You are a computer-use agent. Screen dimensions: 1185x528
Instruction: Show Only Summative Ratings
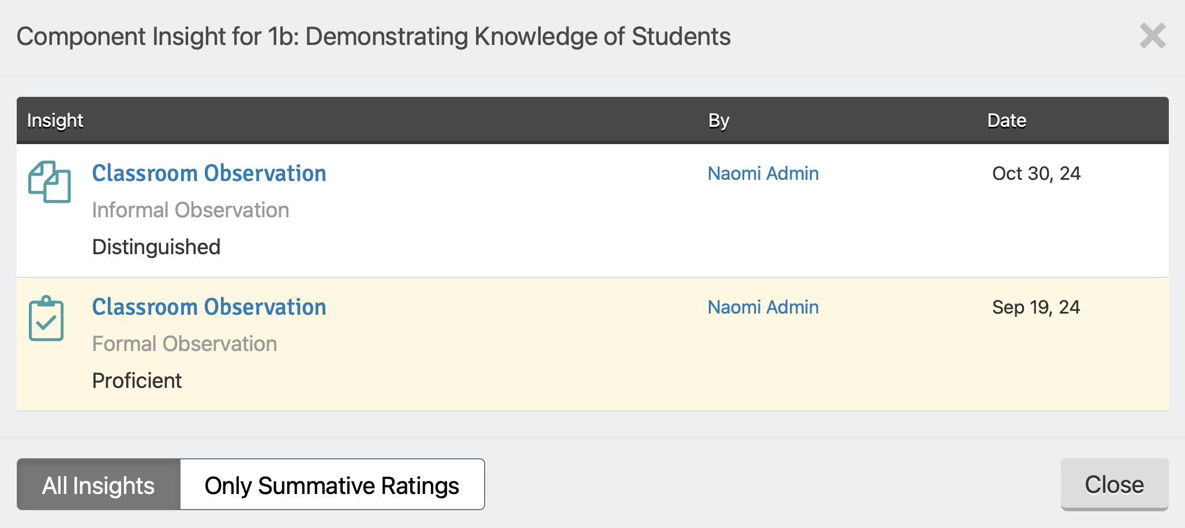pos(332,484)
